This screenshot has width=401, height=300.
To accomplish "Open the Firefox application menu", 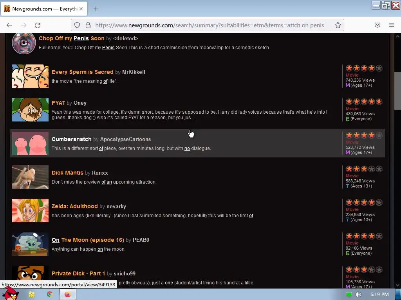I will (392, 25).
